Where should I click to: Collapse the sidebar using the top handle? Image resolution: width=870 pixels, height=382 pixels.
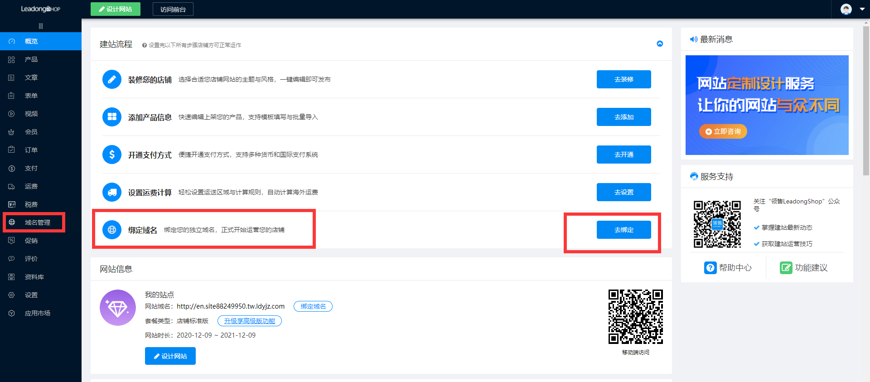click(41, 26)
